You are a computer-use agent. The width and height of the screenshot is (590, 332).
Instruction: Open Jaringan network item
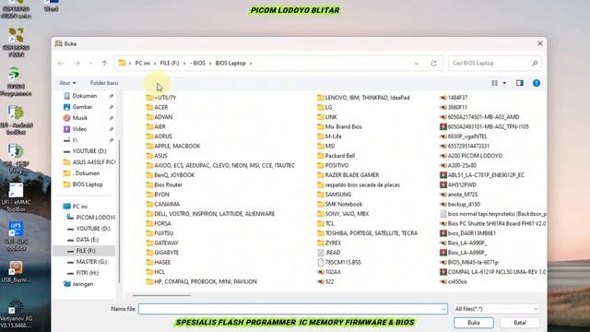tap(82, 284)
